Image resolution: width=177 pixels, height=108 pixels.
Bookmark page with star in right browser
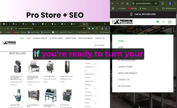click(156, 3)
